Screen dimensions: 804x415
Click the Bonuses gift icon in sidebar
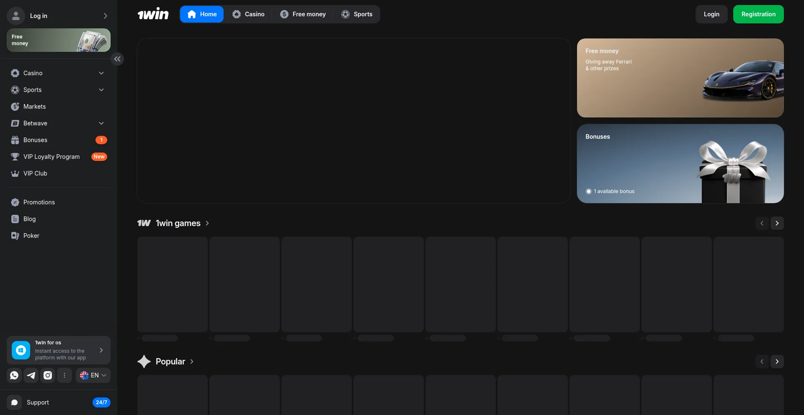point(15,140)
